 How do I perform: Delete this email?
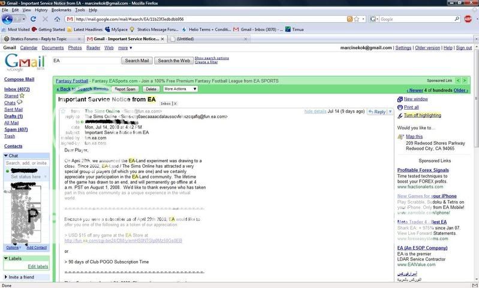point(151,89)
